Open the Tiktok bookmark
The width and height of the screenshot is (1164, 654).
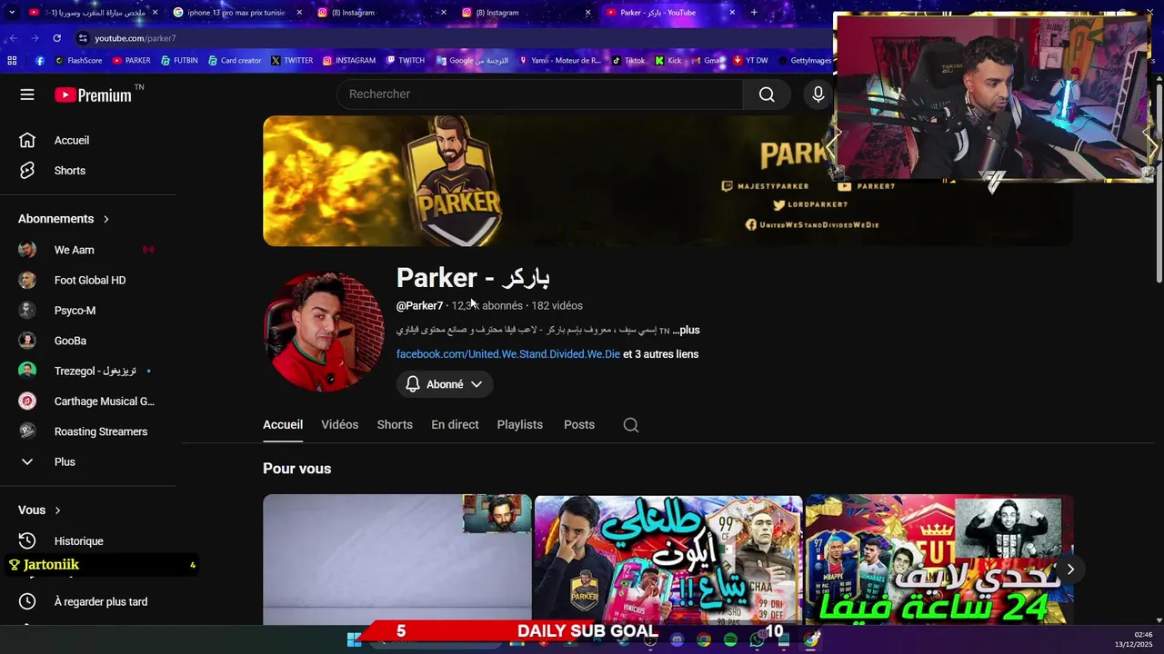click(628, 61)
